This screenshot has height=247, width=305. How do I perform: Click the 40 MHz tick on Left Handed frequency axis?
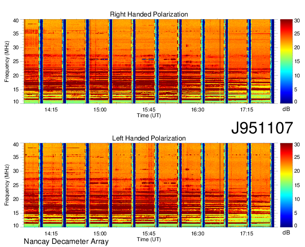pos(16,145)
